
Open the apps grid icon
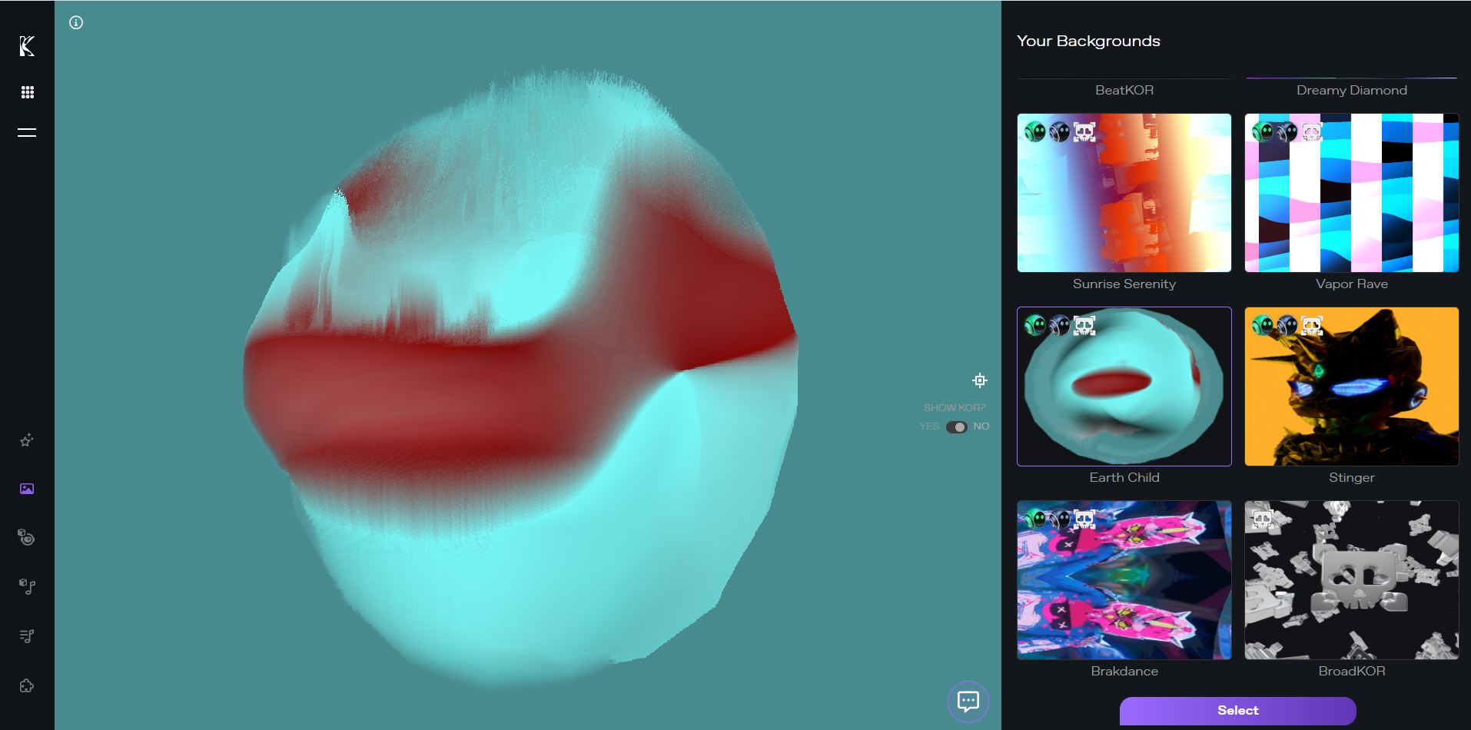tap(27, 92)
